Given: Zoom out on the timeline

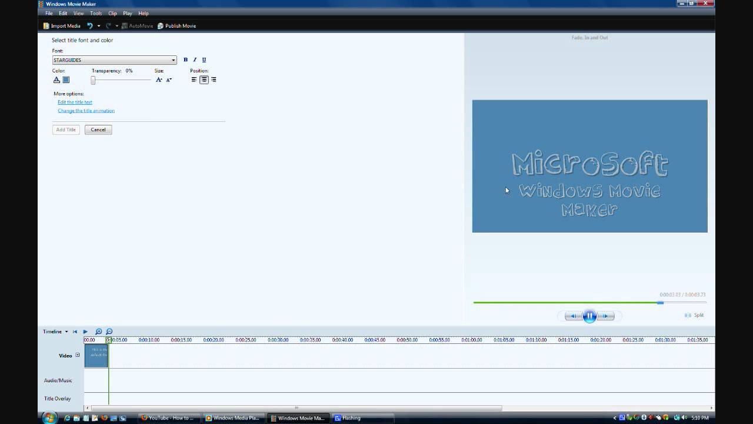Looking at the screenshot, I should 109,332.
